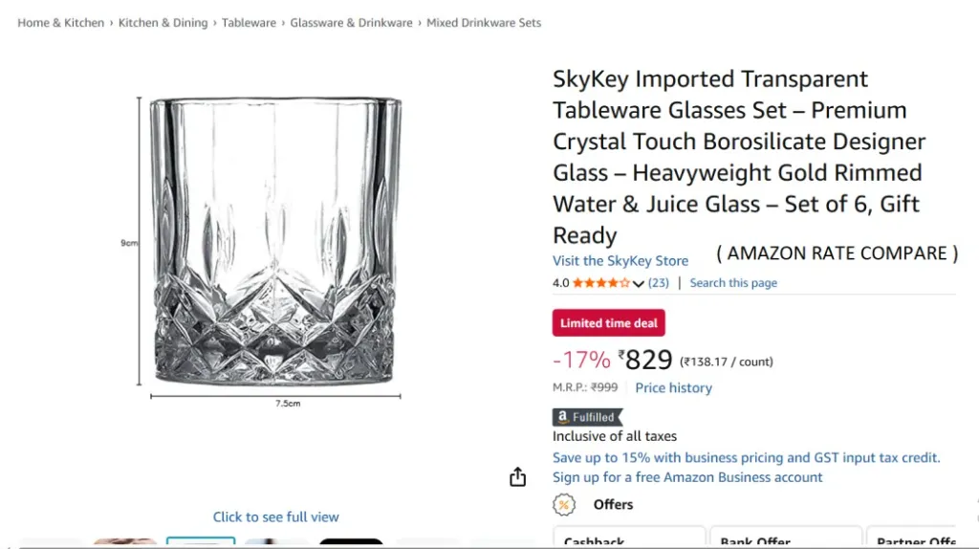
Task: Click the orange star rating icons
Action: tap(601, 283)
